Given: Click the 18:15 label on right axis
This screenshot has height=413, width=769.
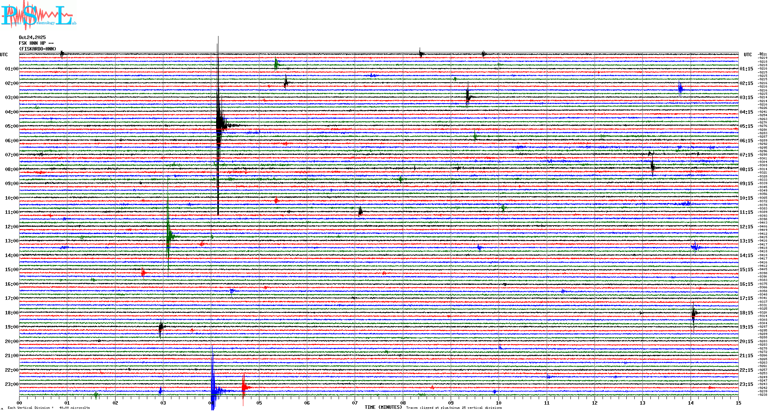Looking at the screenshot, I should coord(746,313).
